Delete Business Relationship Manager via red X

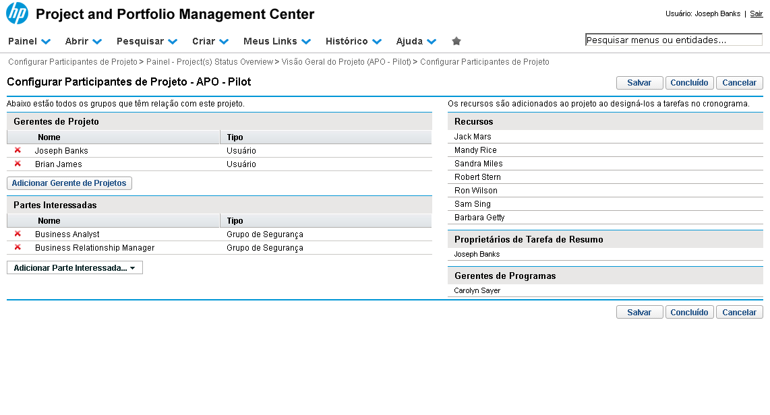click(x=18, y=247)
